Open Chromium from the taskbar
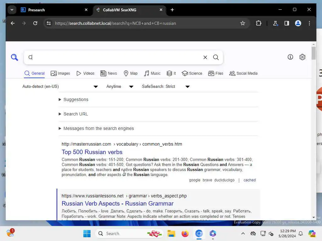This screenshot has height=241, width=322. click(x=199, y=233)
